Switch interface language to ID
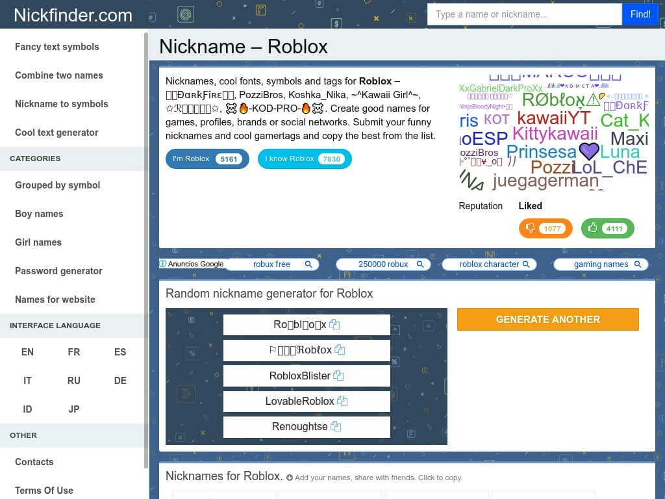Viewport: 665px width, 499px height. [x=27, y=409]
